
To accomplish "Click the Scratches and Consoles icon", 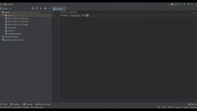I will click(3, 40).
